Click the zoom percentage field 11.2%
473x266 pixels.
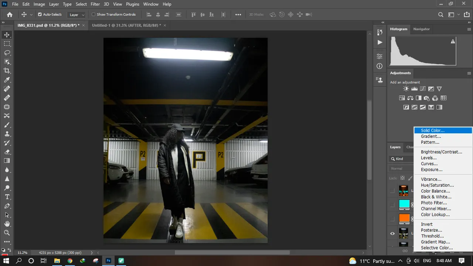22,253
